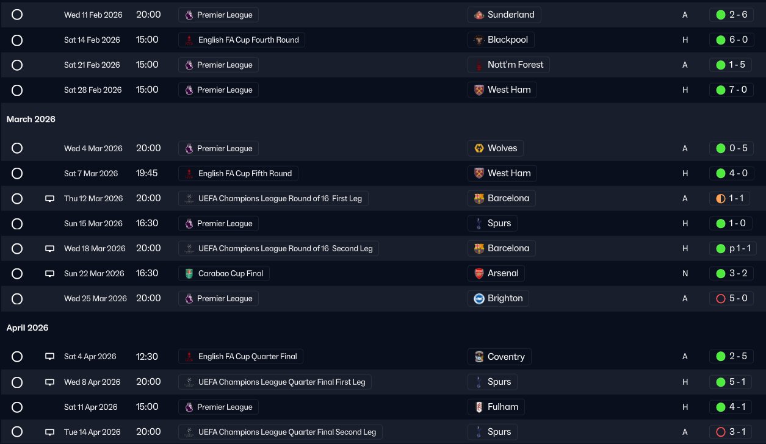
Task: Select the radio circle for Fulham fixture
Action: click(17, 407)
